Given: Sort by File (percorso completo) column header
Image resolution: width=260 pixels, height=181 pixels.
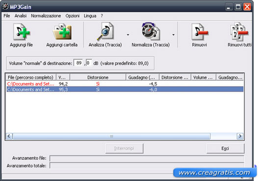Looking at the screenshot, I should 31,77.
